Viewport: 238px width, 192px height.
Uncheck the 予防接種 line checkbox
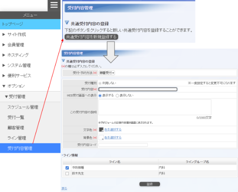click(x=67, y=168)
